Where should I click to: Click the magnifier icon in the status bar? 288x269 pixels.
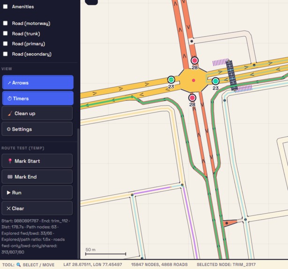tap(19, 265)
